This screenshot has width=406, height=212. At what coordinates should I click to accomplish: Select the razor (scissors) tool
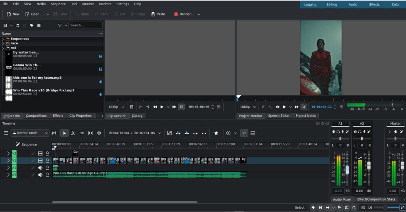[73, 133]
